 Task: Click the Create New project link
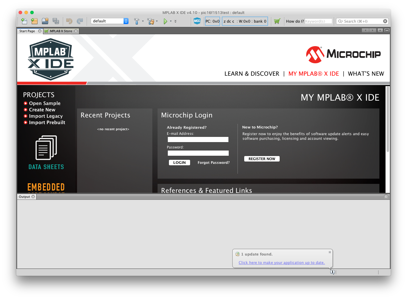tap(42, 110)
